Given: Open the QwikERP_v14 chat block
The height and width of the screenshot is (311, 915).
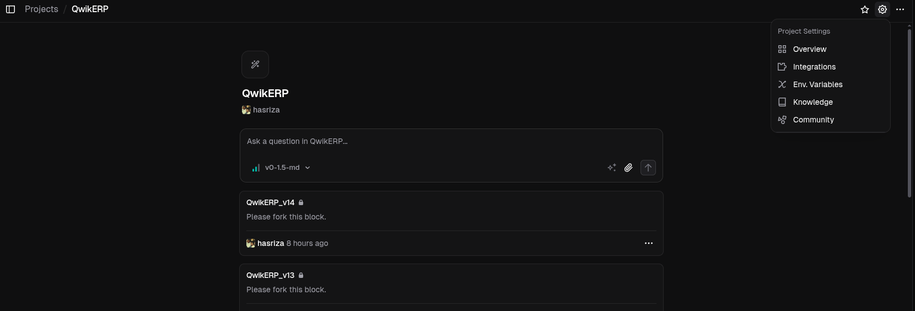Looking at the screenshot, I should pyautogui.click(x=451, y=210).
